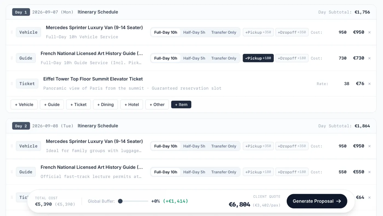
Task: Enable +Dropoff +180 on Day 2 Guide
Action: tap(292, 172)
